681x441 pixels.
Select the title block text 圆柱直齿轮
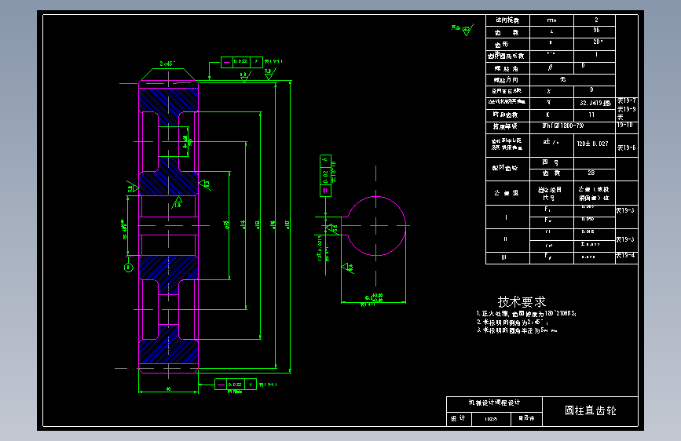[590, 410]
